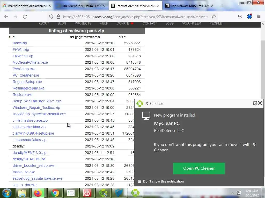Open the Windows_Repair_Toolbox.zip link
Screen dimensions: 265x198
[x=36, y=108]
